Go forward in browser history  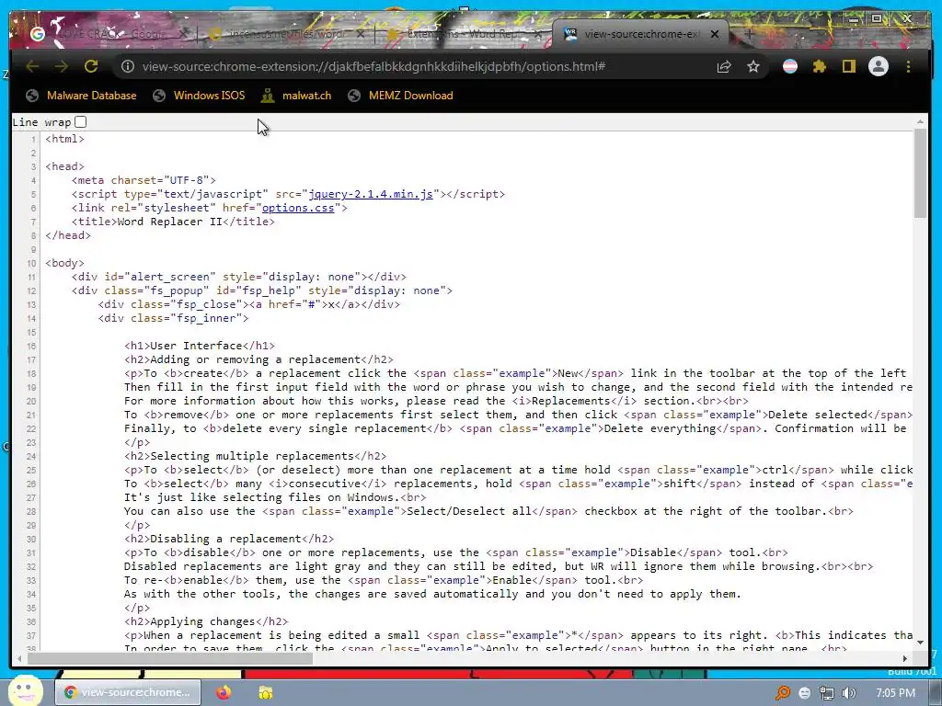[x=62, y=66]
